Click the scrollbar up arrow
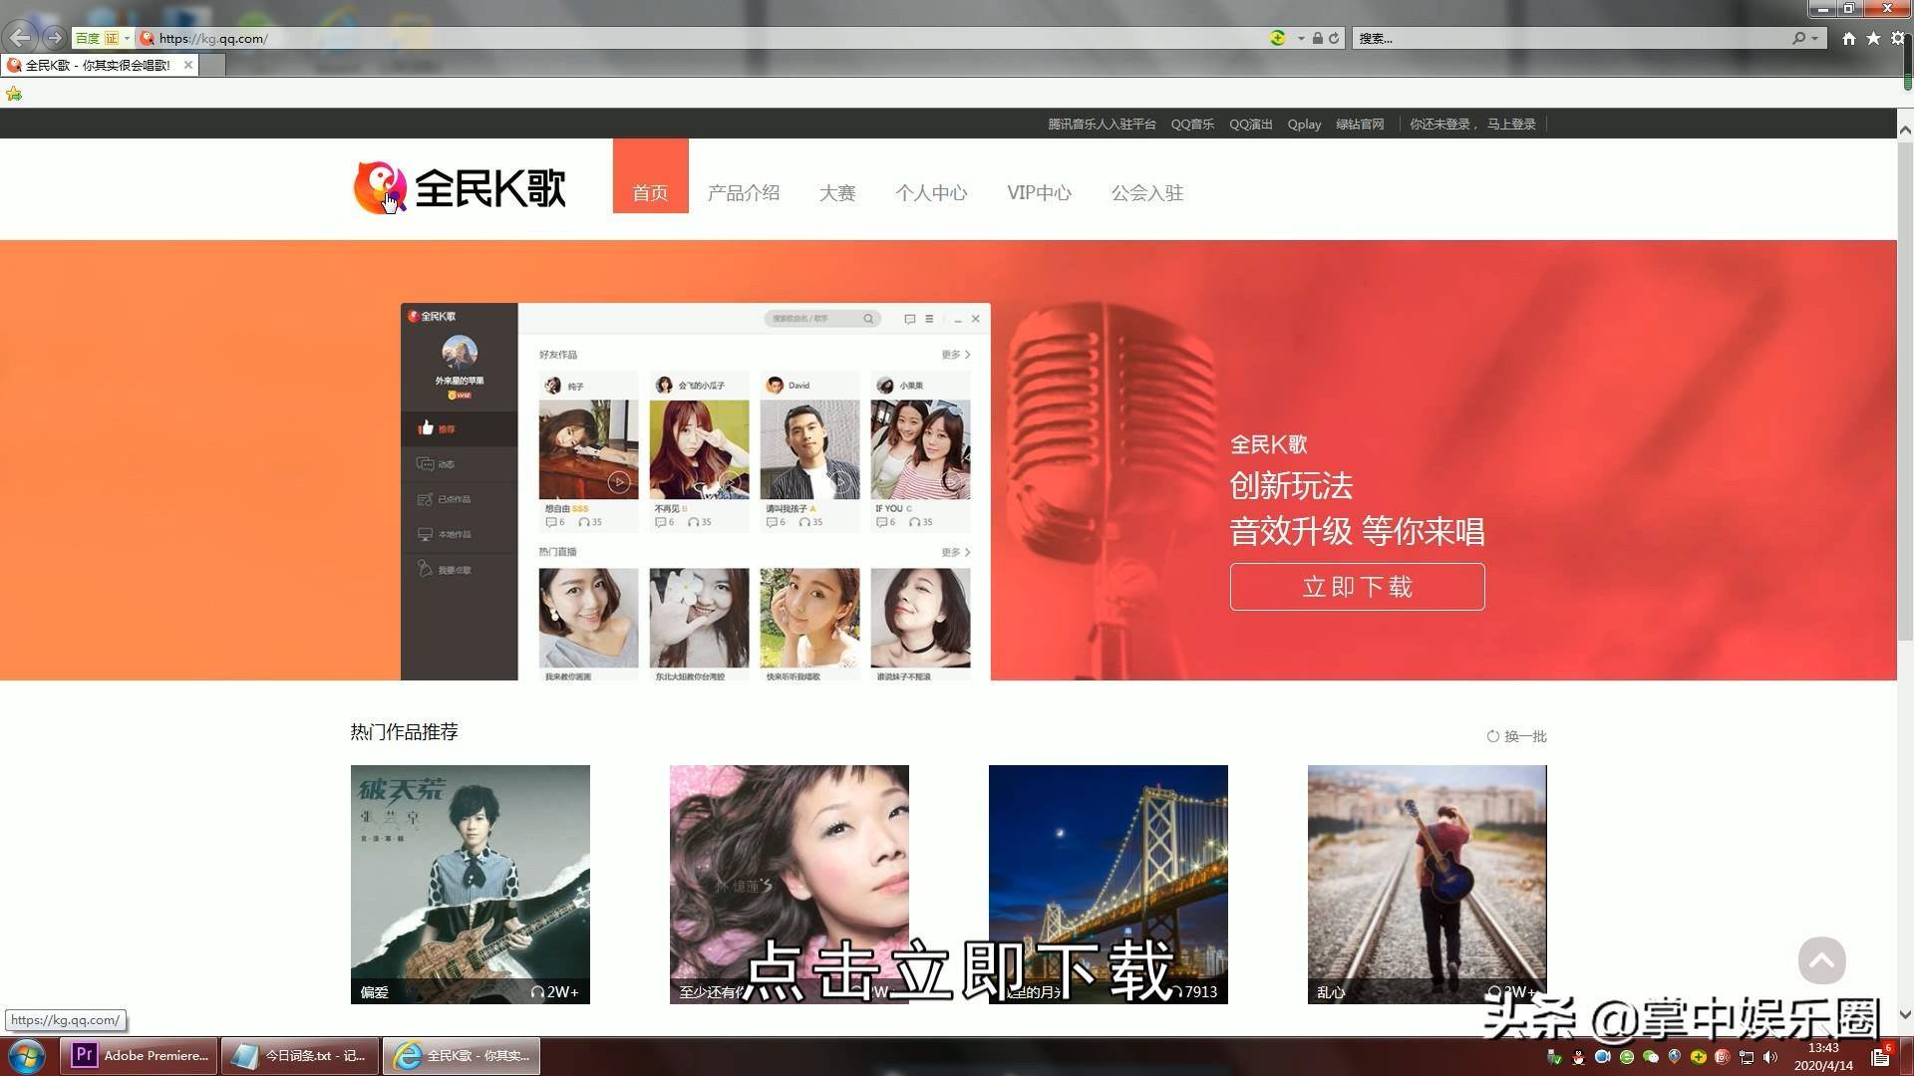This screenshot has width=1914, height=1076. point(1905,130)
